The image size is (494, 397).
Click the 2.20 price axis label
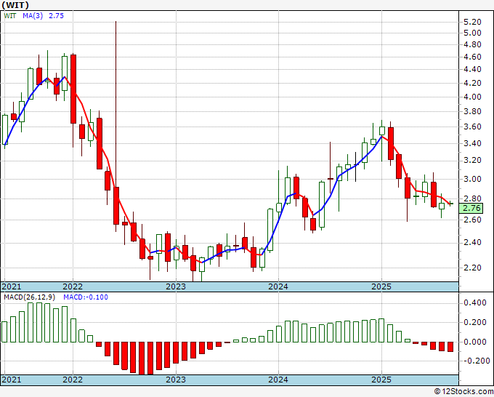(473, 268)
